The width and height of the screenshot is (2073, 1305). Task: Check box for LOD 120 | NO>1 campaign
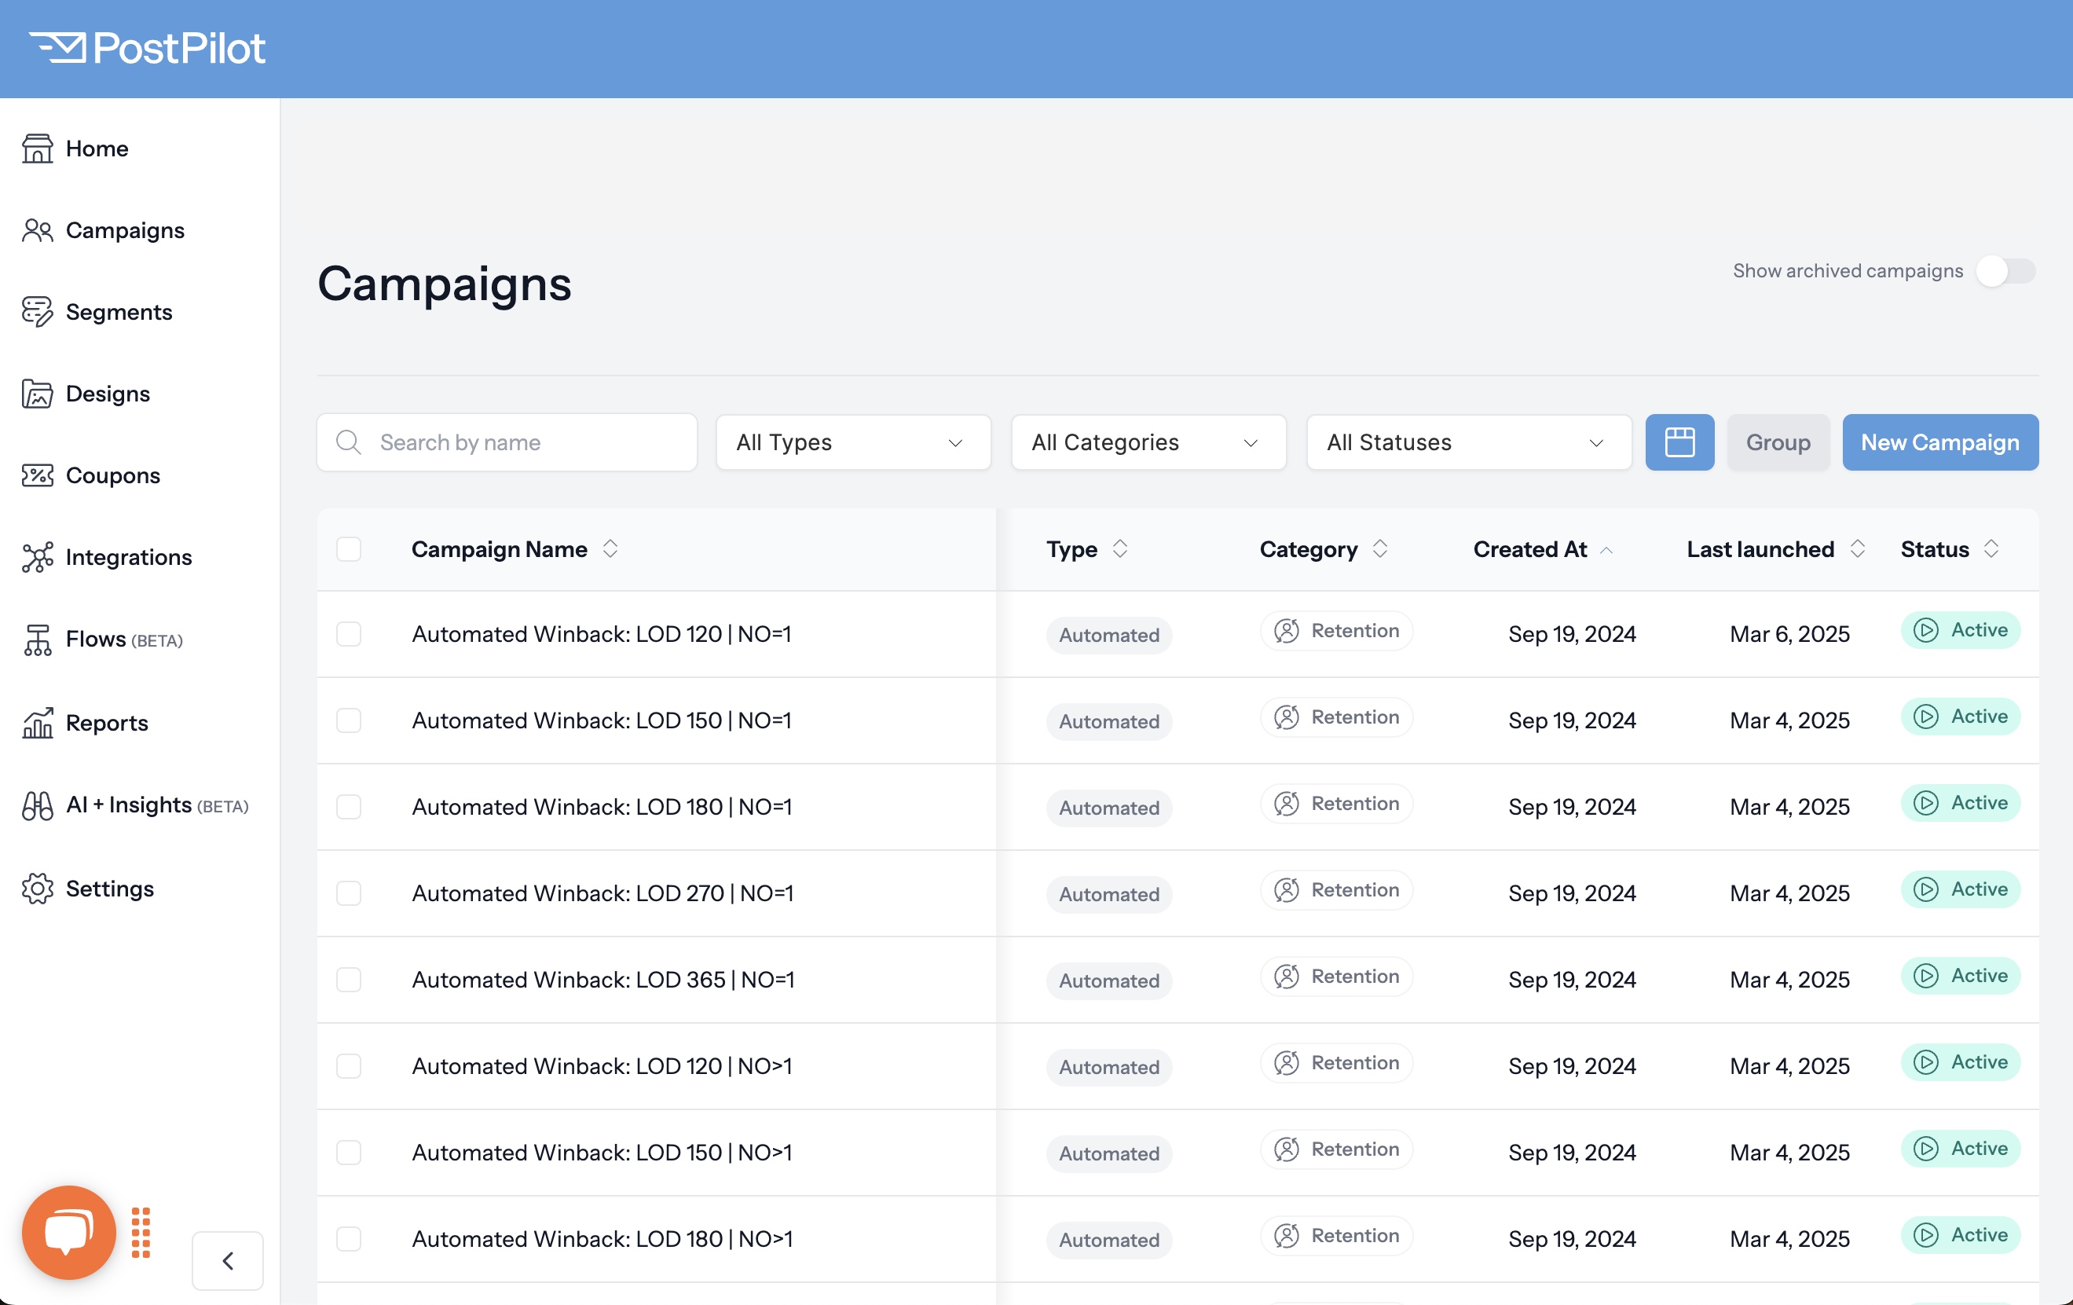(349, 1065)
